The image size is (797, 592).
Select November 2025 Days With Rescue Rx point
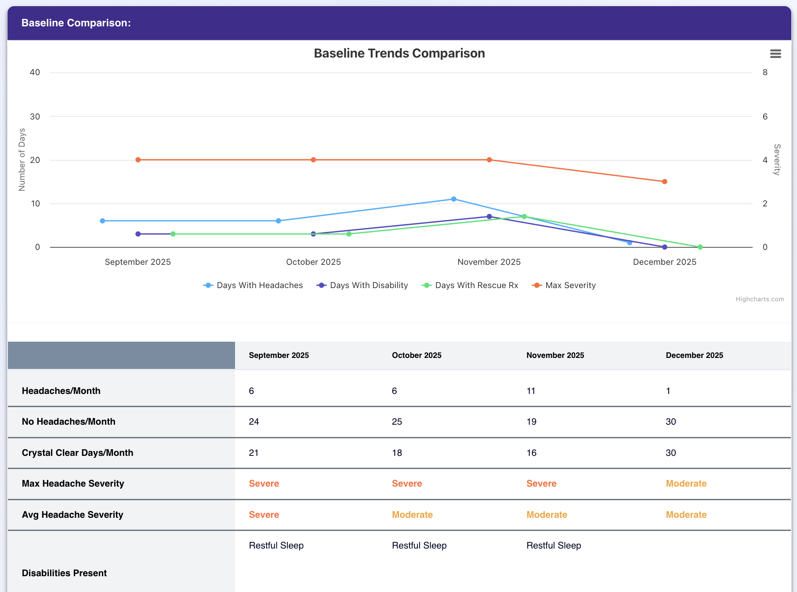pyautogui.click(x=524, y=217)
